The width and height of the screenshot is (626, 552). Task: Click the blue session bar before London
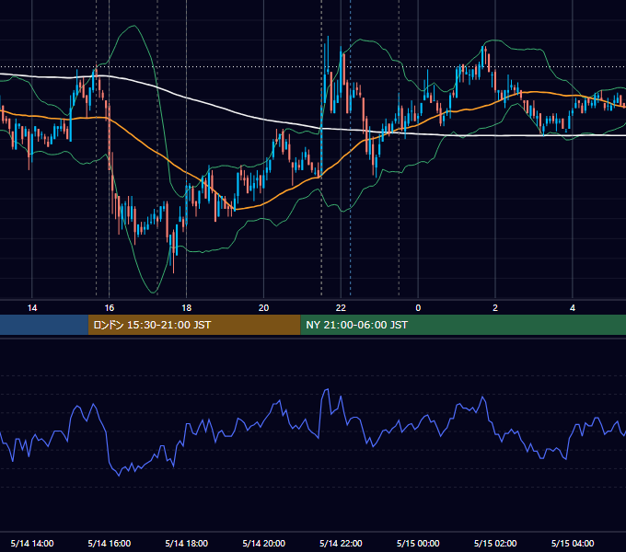[x=44, y=325]
